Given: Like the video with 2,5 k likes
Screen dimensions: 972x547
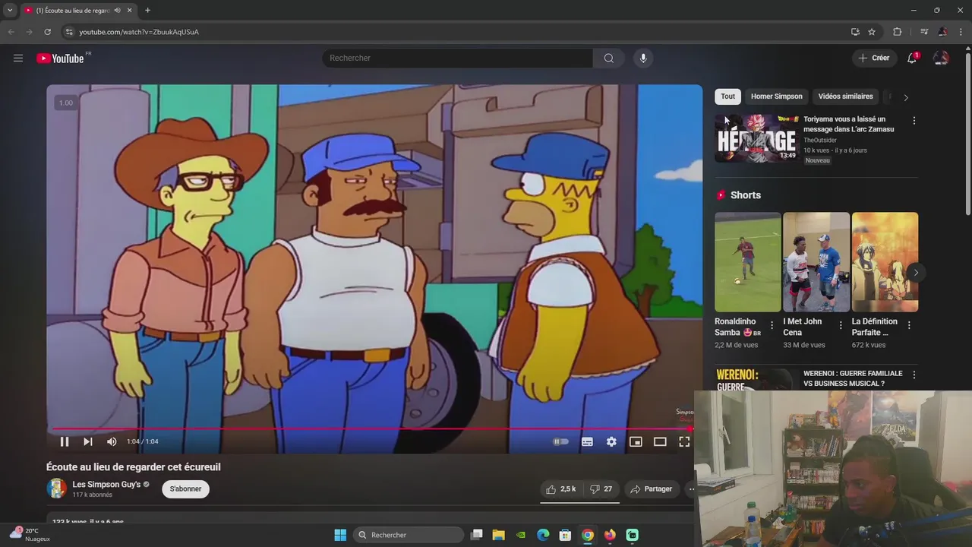Looking at the screenshot, I should point(561,489).
